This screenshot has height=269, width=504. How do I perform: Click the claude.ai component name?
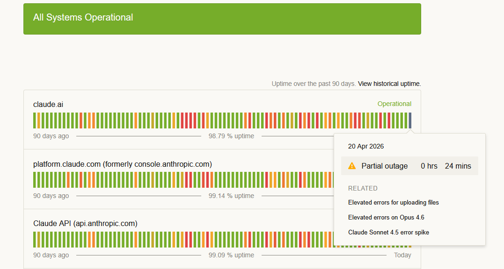pos(48,104)
